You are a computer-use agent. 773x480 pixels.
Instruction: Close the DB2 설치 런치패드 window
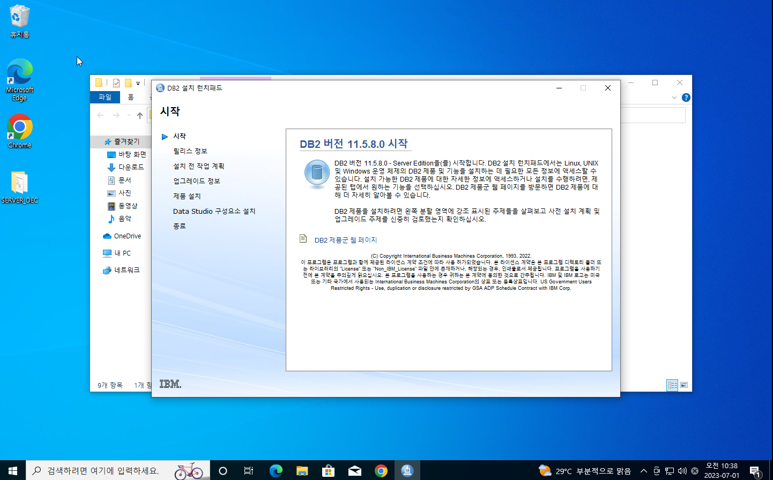608,88
